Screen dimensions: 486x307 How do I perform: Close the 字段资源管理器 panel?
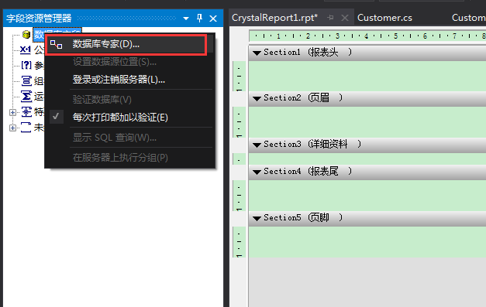click(x=213, y=19)
